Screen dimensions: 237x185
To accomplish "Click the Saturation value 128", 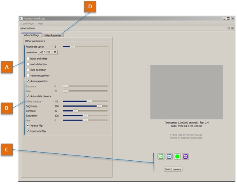I will coord(56,116).
